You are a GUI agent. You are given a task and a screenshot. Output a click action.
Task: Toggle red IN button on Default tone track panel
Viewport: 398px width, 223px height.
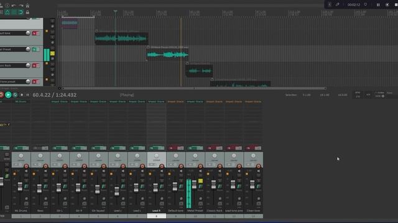point(36,33)
